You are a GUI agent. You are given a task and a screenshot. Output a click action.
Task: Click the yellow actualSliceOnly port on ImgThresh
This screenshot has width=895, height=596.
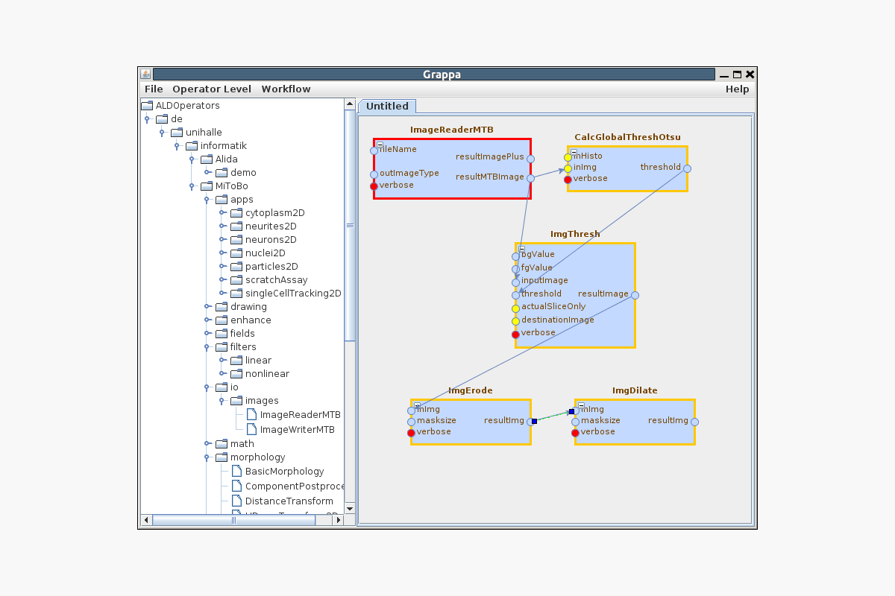click(515, 308)
